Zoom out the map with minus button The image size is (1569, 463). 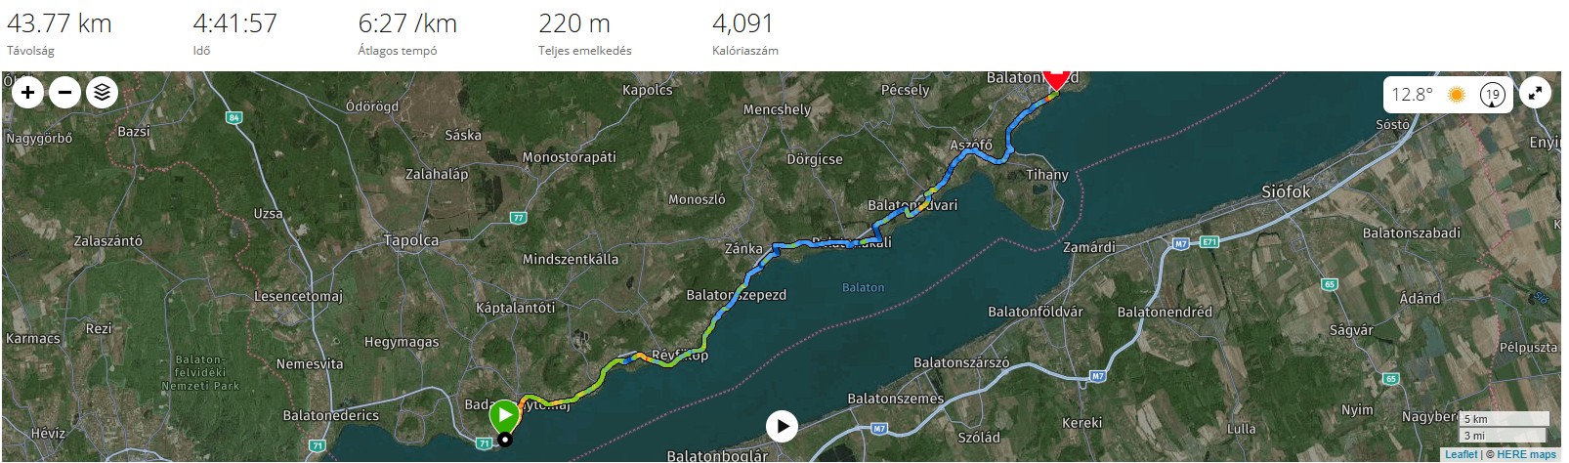point(64,93)
